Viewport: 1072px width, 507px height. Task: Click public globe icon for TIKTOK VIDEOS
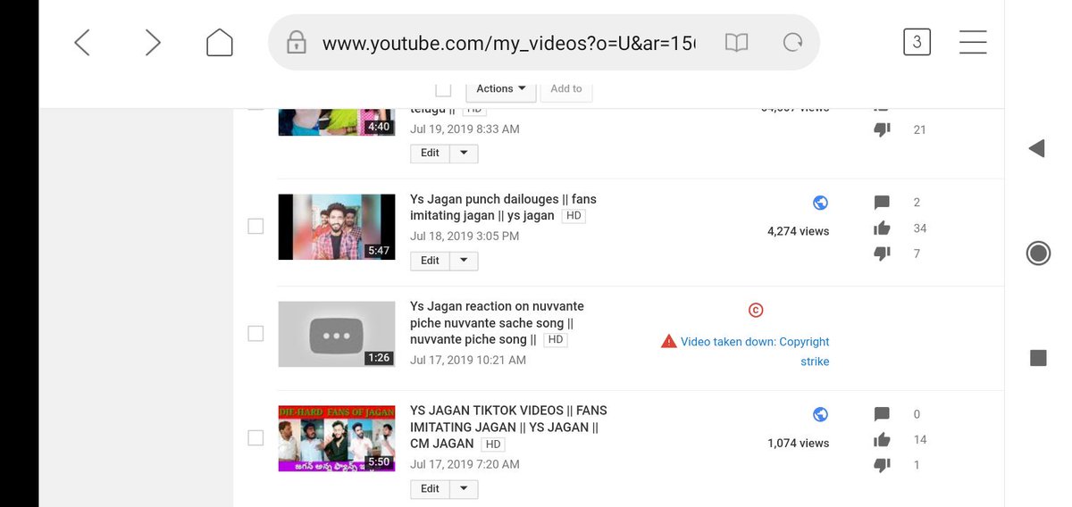(820, 414)
